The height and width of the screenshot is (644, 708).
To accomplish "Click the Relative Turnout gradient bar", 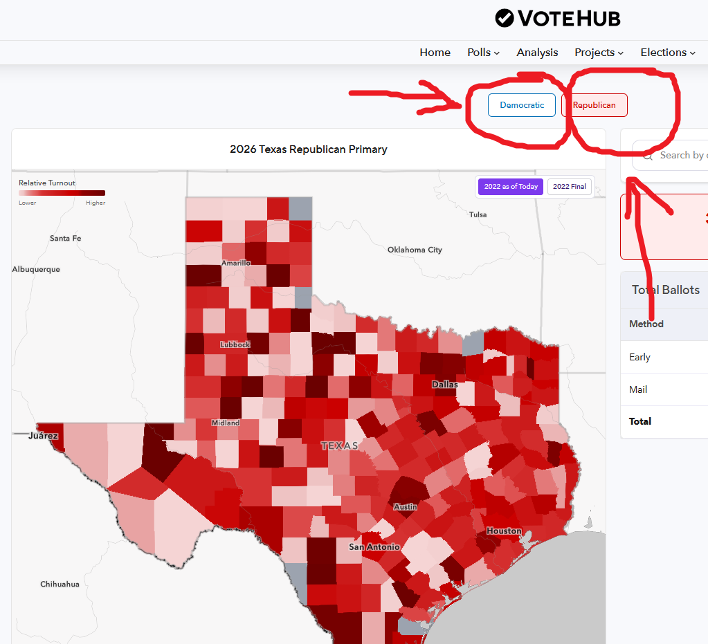I will pyautogui.click(x=62, y=193).
